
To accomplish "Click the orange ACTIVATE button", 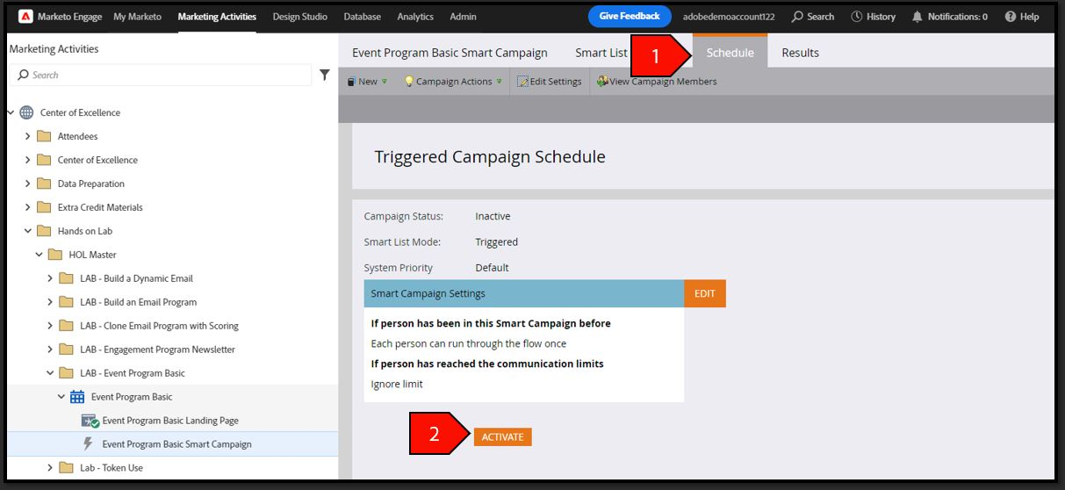I will tap(503, 436).
